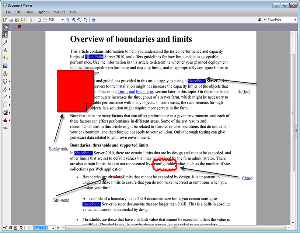
Task: Click the vertical scrollbar thumb
Action: tap(293, 113)
